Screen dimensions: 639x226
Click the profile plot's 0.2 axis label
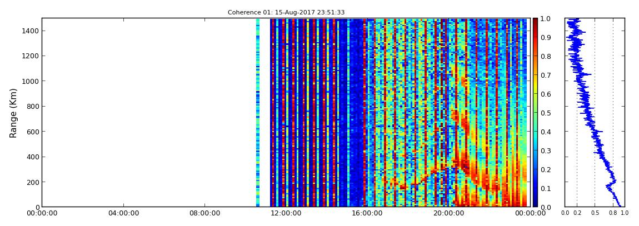tap(577, 213)
